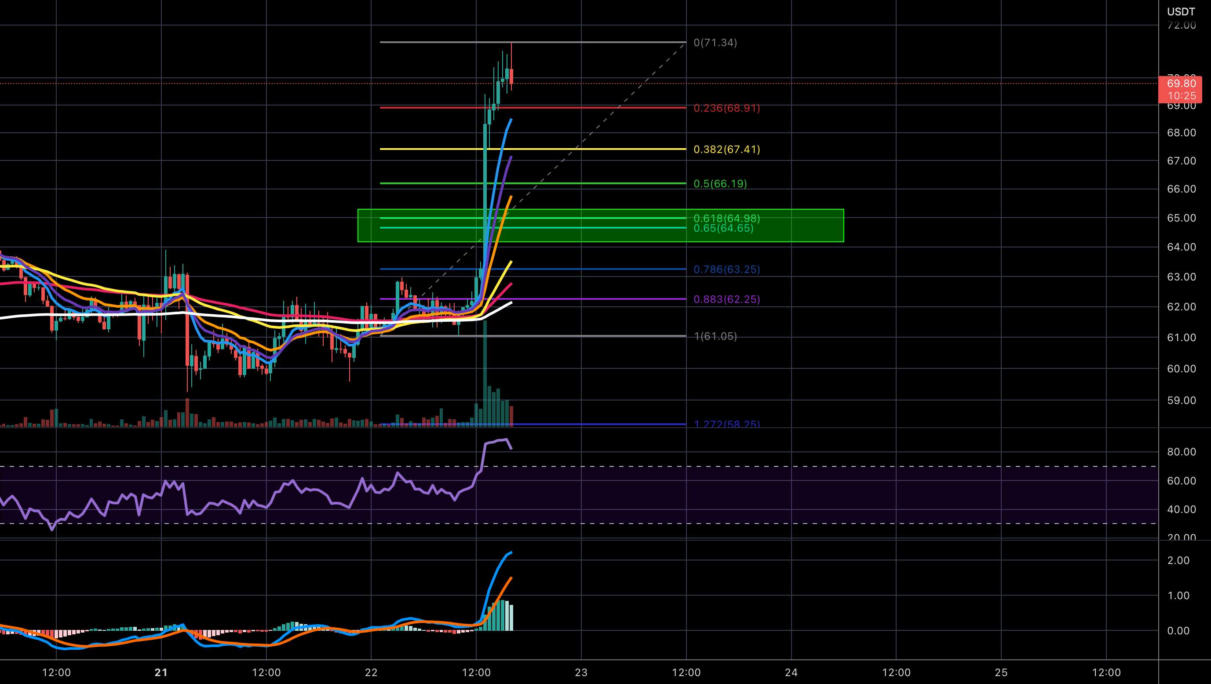Screen dimensions: 1211x684
Task: Select the 0.236(68.91) Fibonacci label
Action: click(x=726, y=108)
